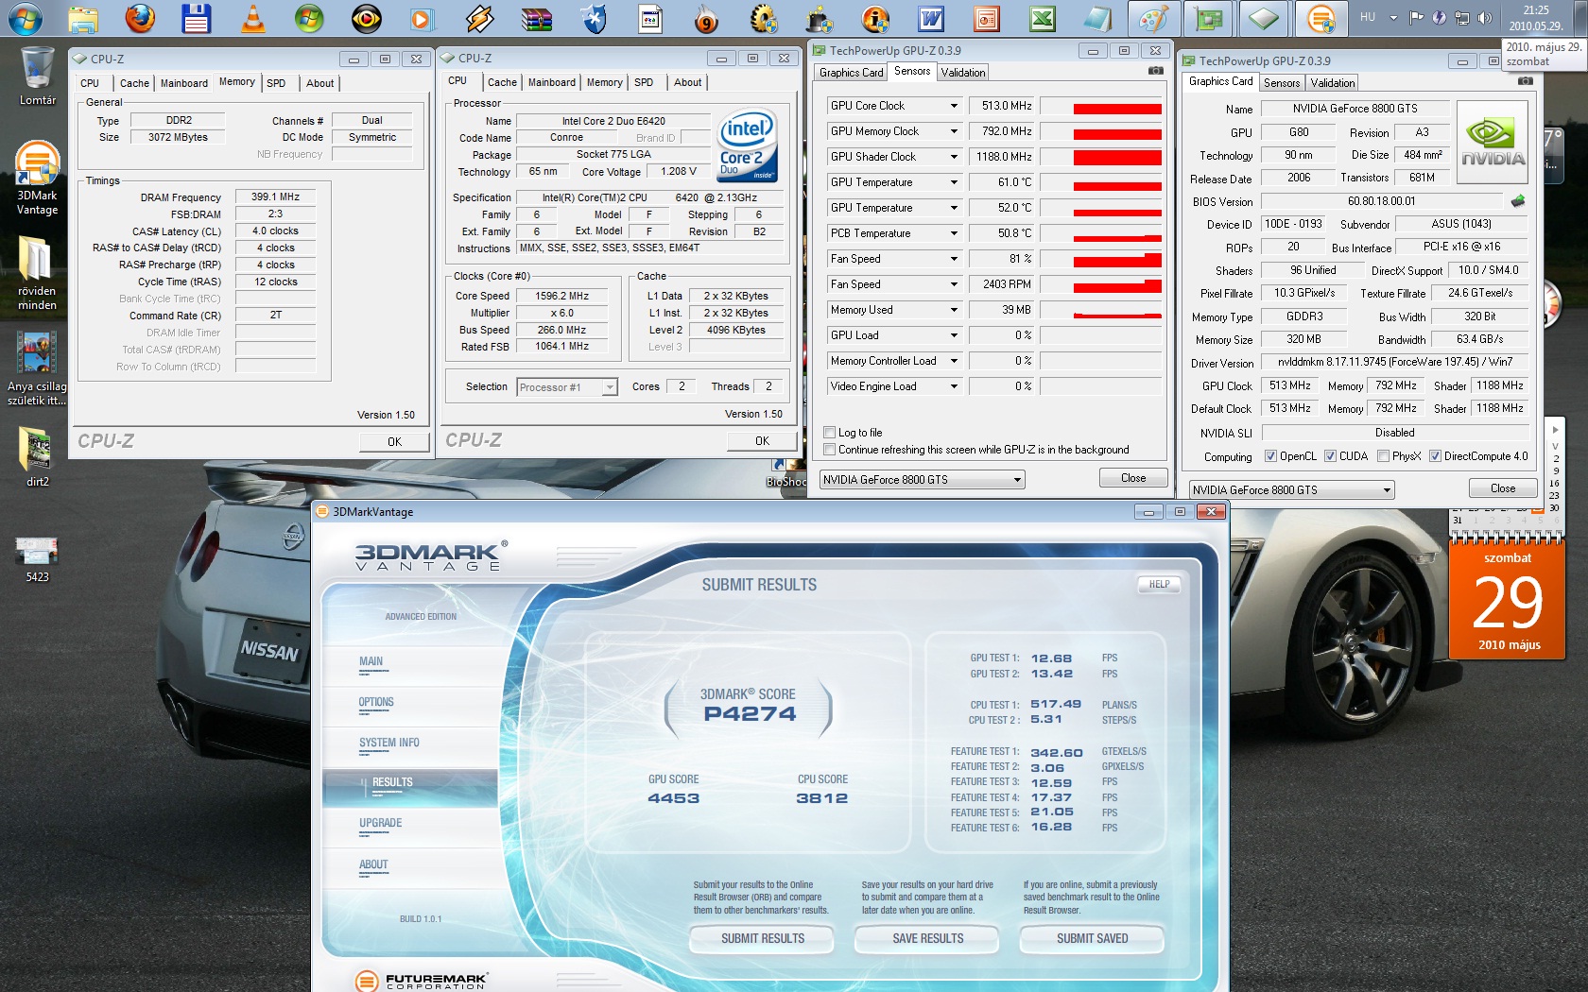The width and height of the screenshot is (1588, 992).
Task: Open the volume control in system tray
Action: [1484, 17]
